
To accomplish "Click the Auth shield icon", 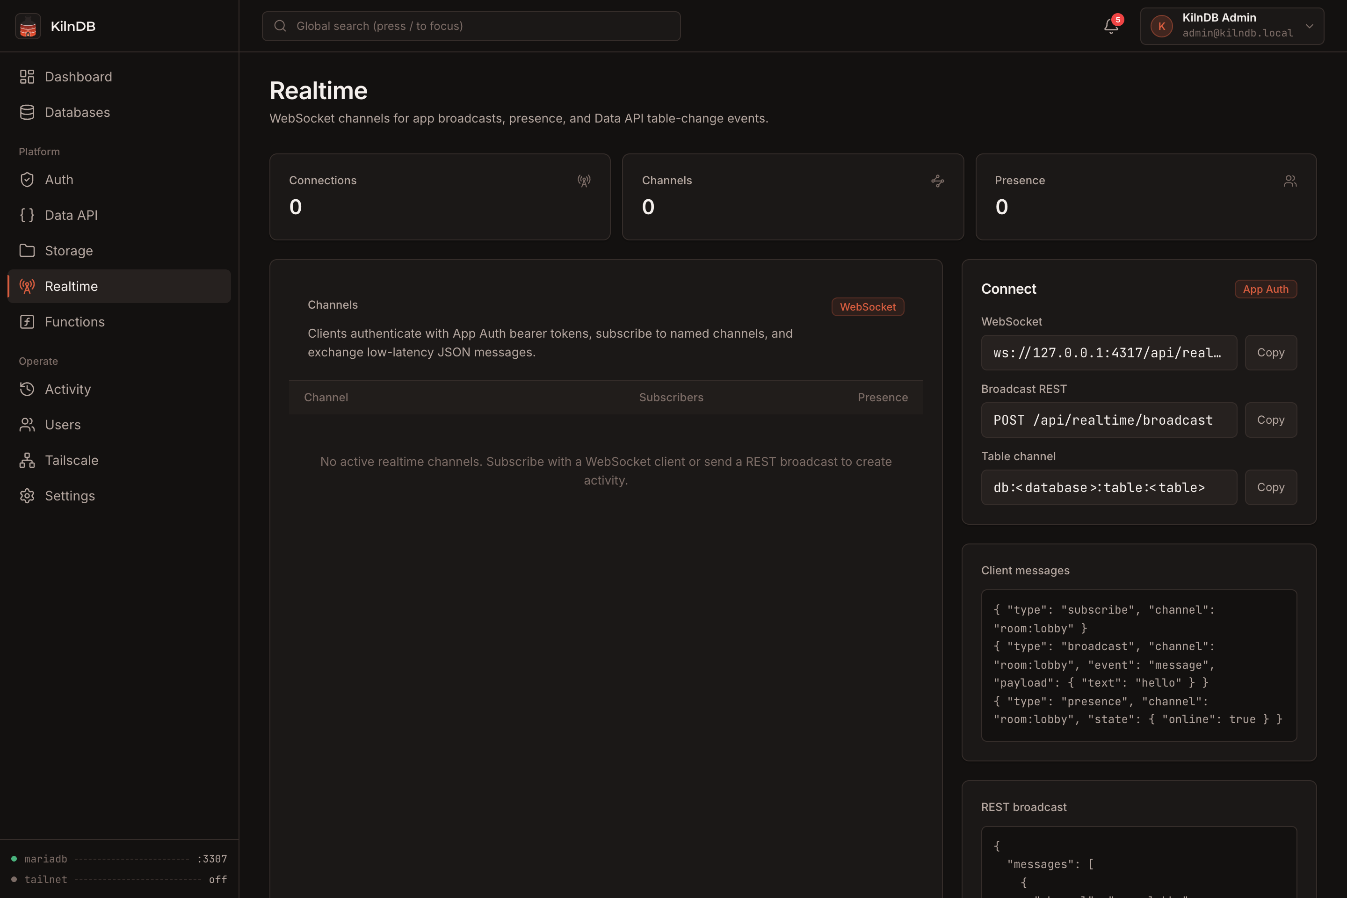I will pos(27,180).
